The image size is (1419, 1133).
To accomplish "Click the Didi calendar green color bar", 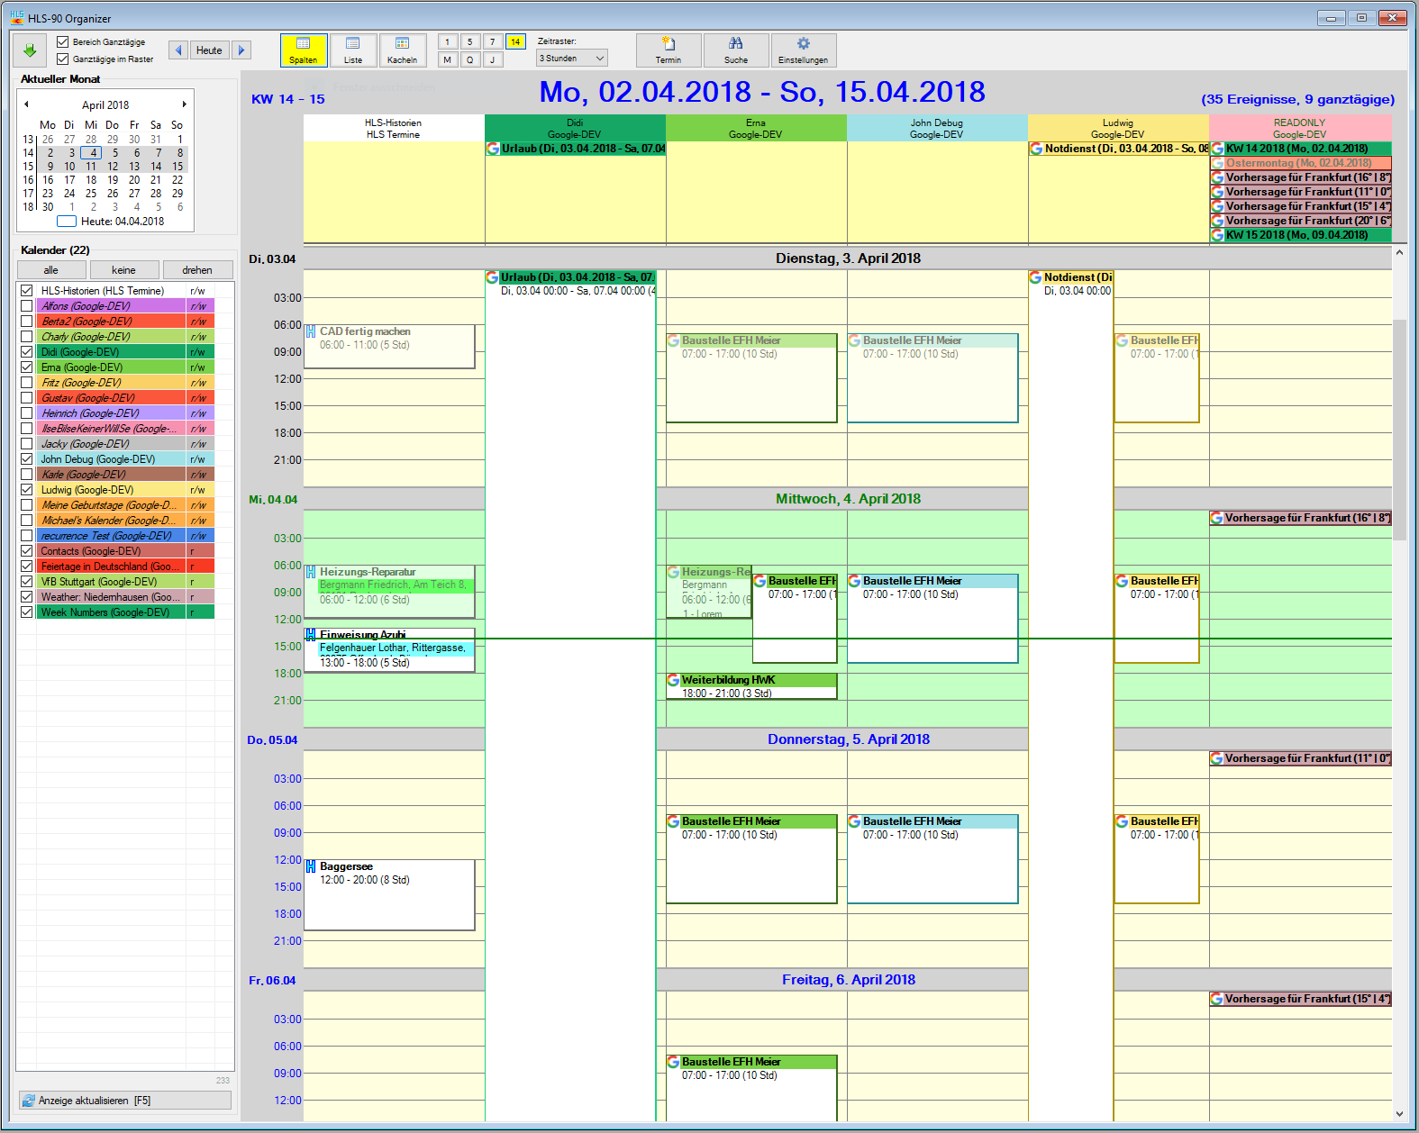I will [x=111, y=352].
